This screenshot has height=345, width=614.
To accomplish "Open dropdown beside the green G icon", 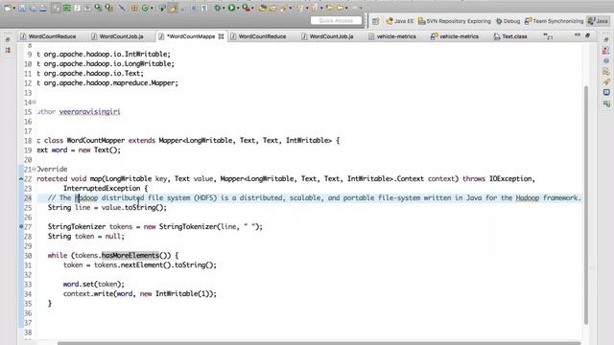I will tap(152, 8).
